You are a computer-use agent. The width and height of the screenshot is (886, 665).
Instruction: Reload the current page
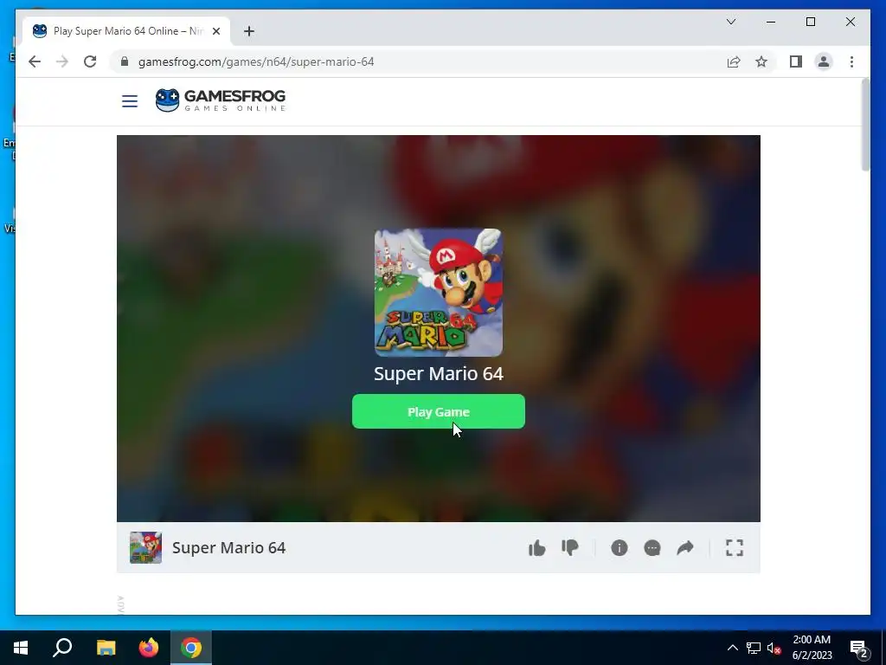[x=90, y=61]
